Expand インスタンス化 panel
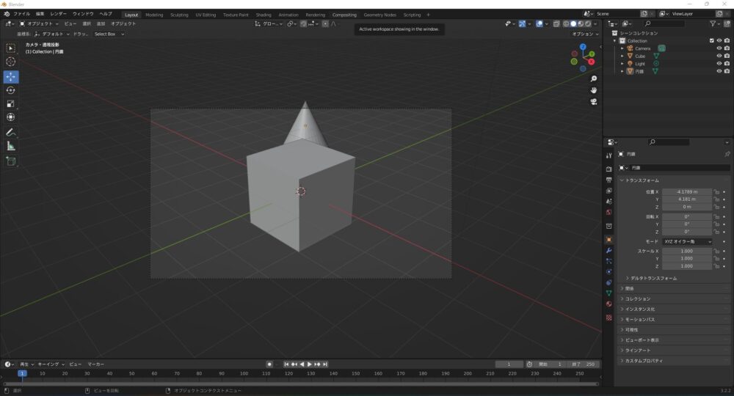This screenshot has width=734, height=396. (x=674, y=309)
